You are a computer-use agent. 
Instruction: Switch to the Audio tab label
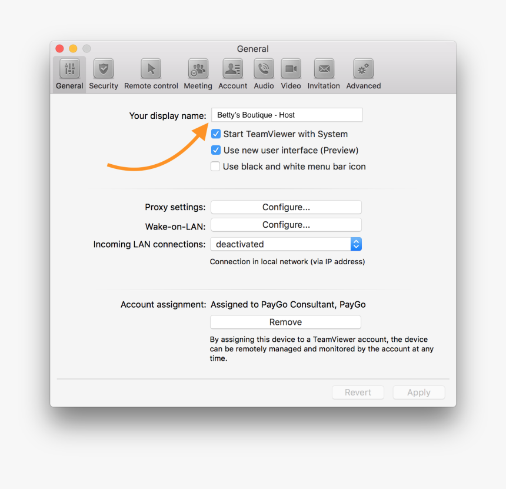tap(264, 86)
